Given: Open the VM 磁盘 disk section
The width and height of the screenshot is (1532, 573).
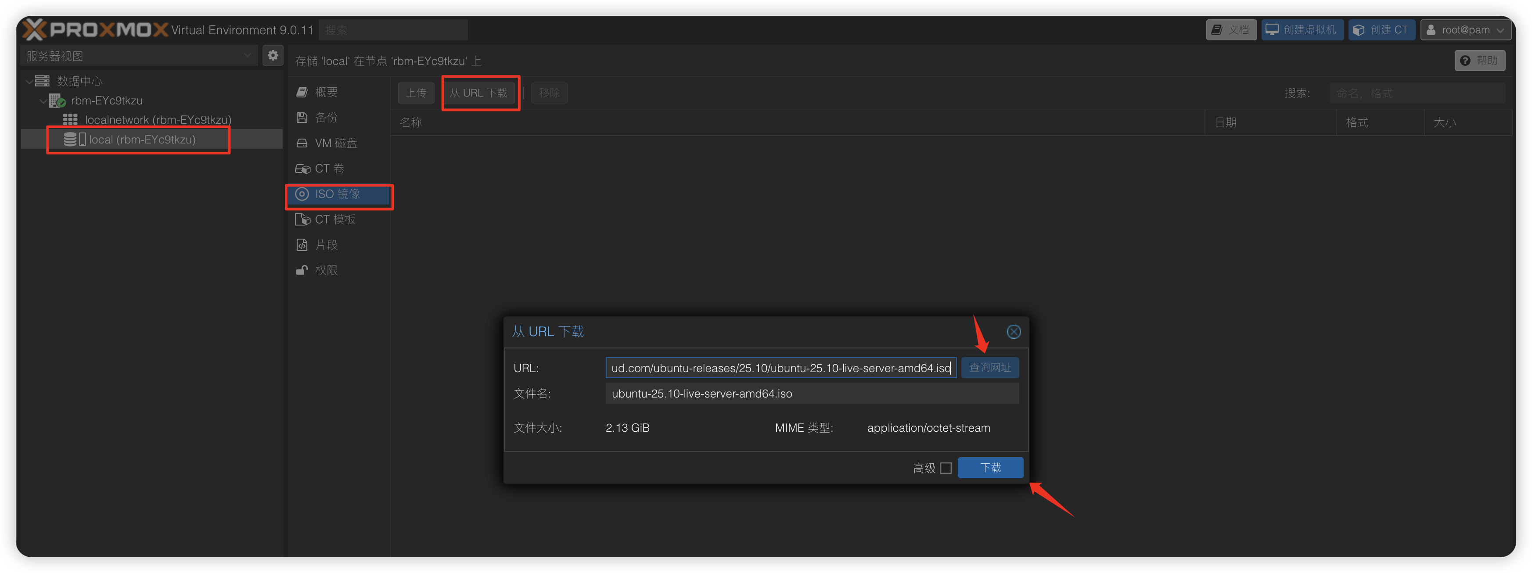Looking at the screenshot, I should [x=335, y=143].
